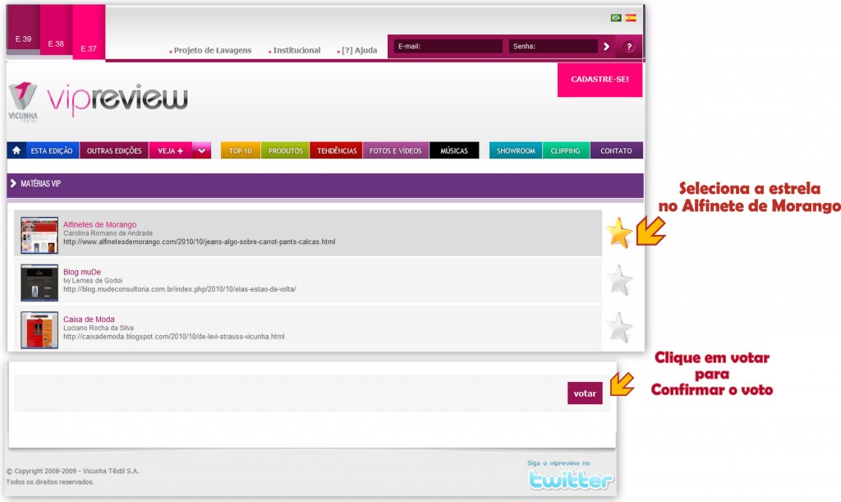This screenshot has width=841, height=502.
Task: Expand the Veja + dropdown arrow
Action: [x=202, y=150]
